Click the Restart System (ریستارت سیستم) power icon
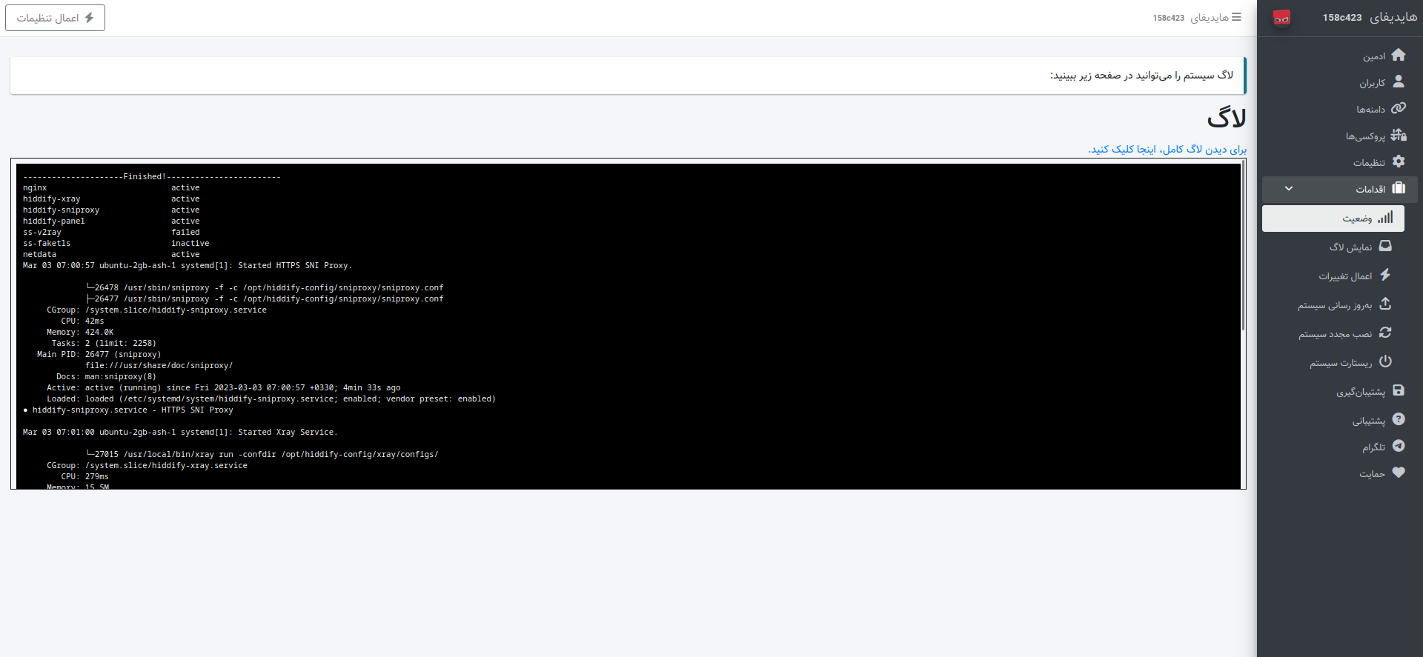The height and width of the screenshot is (657, 1423). coord(1385,361)
